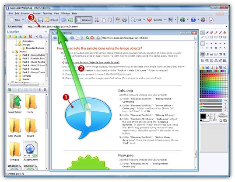
Task: Select the Line drawing tool
Action: coord(203,37)
